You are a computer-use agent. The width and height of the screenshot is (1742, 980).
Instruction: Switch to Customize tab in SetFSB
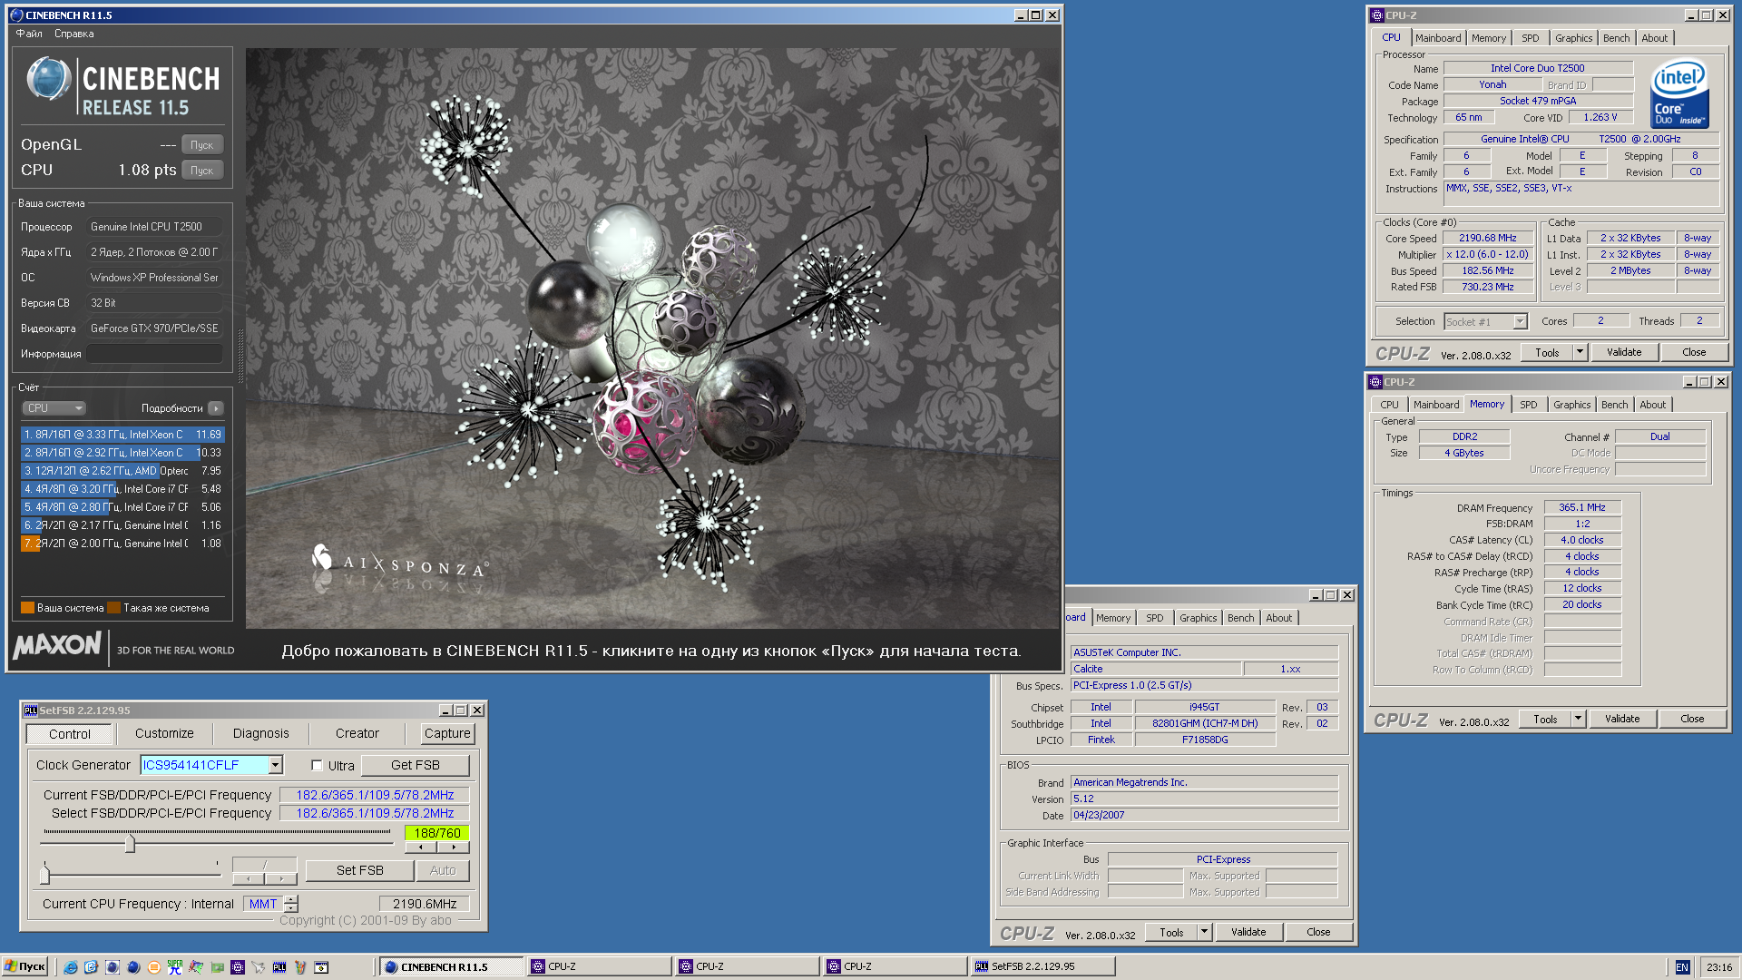point(164,733)
